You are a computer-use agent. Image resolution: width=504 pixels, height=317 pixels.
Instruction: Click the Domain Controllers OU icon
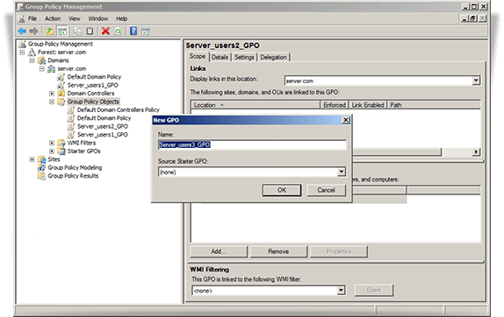[x=61, y=94]
